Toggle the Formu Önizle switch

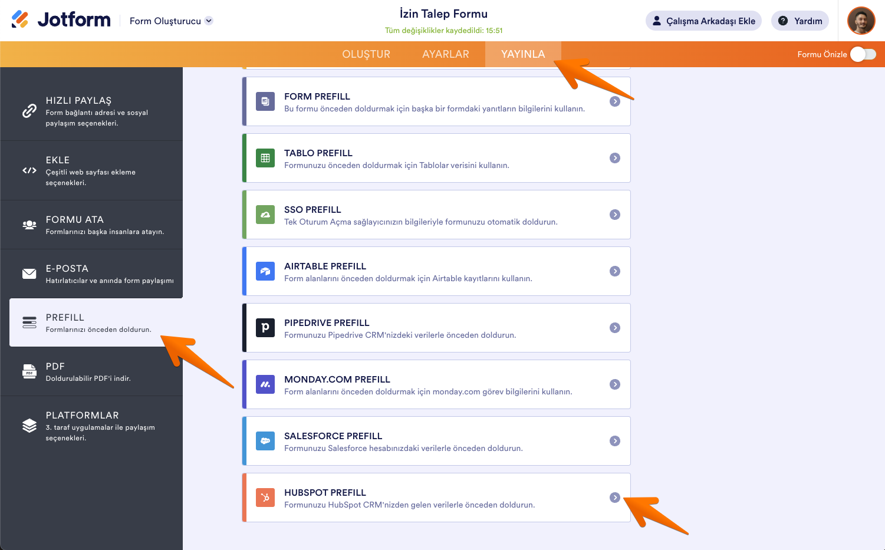click(x=863, y=54)
